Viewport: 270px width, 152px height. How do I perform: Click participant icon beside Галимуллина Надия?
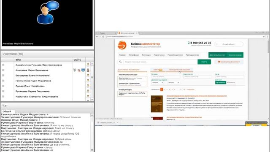point(88,81)
